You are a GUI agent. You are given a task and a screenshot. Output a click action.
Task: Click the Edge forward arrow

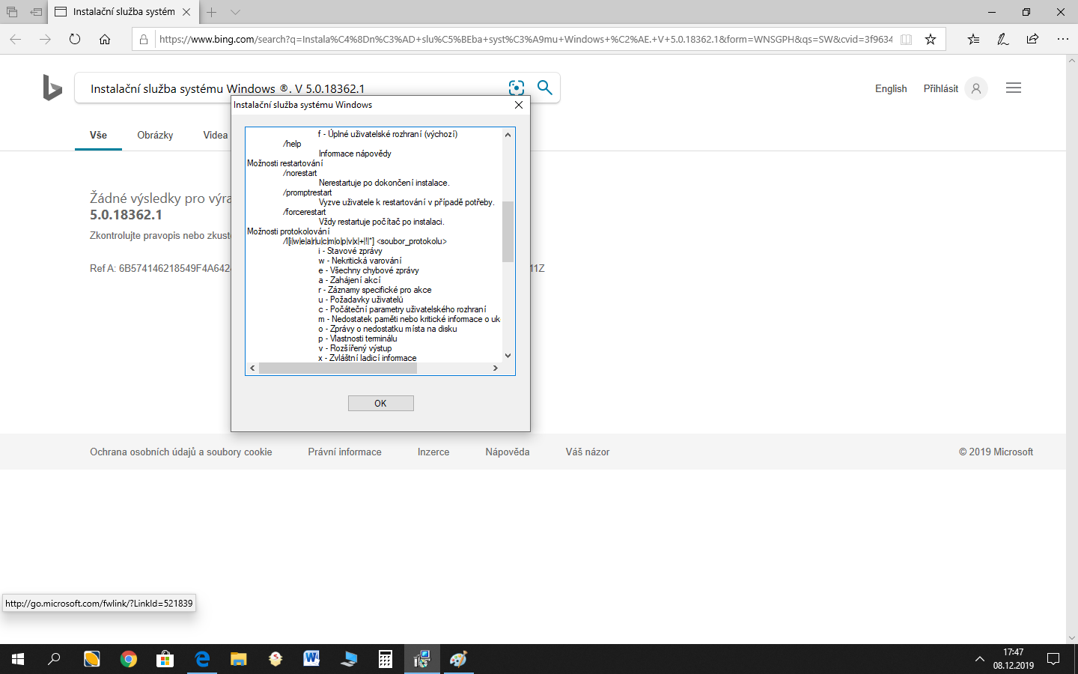click(45, 39)
